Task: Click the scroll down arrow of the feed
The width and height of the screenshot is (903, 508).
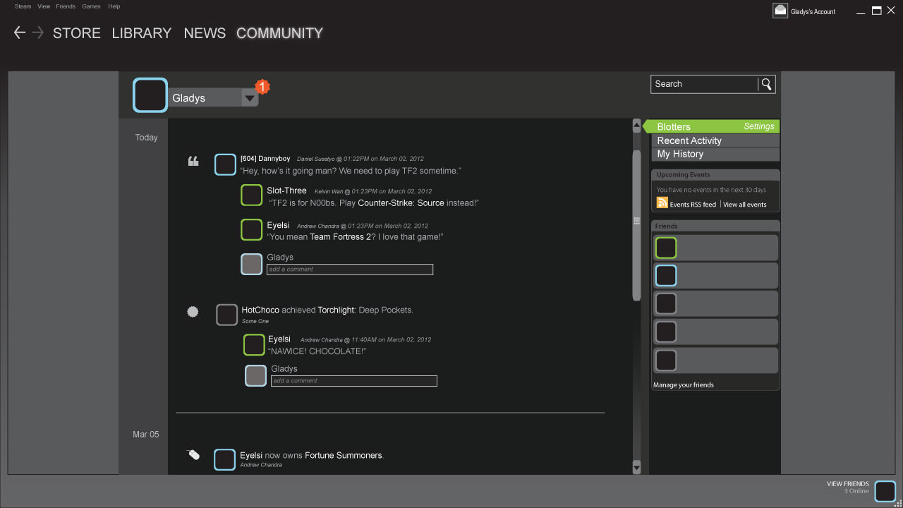Action: point(636,467)
